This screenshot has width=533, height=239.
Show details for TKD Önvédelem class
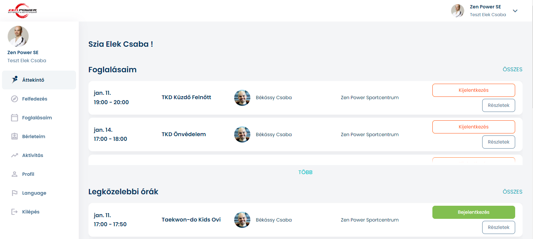pyautogui.click(x=498, y=142)
